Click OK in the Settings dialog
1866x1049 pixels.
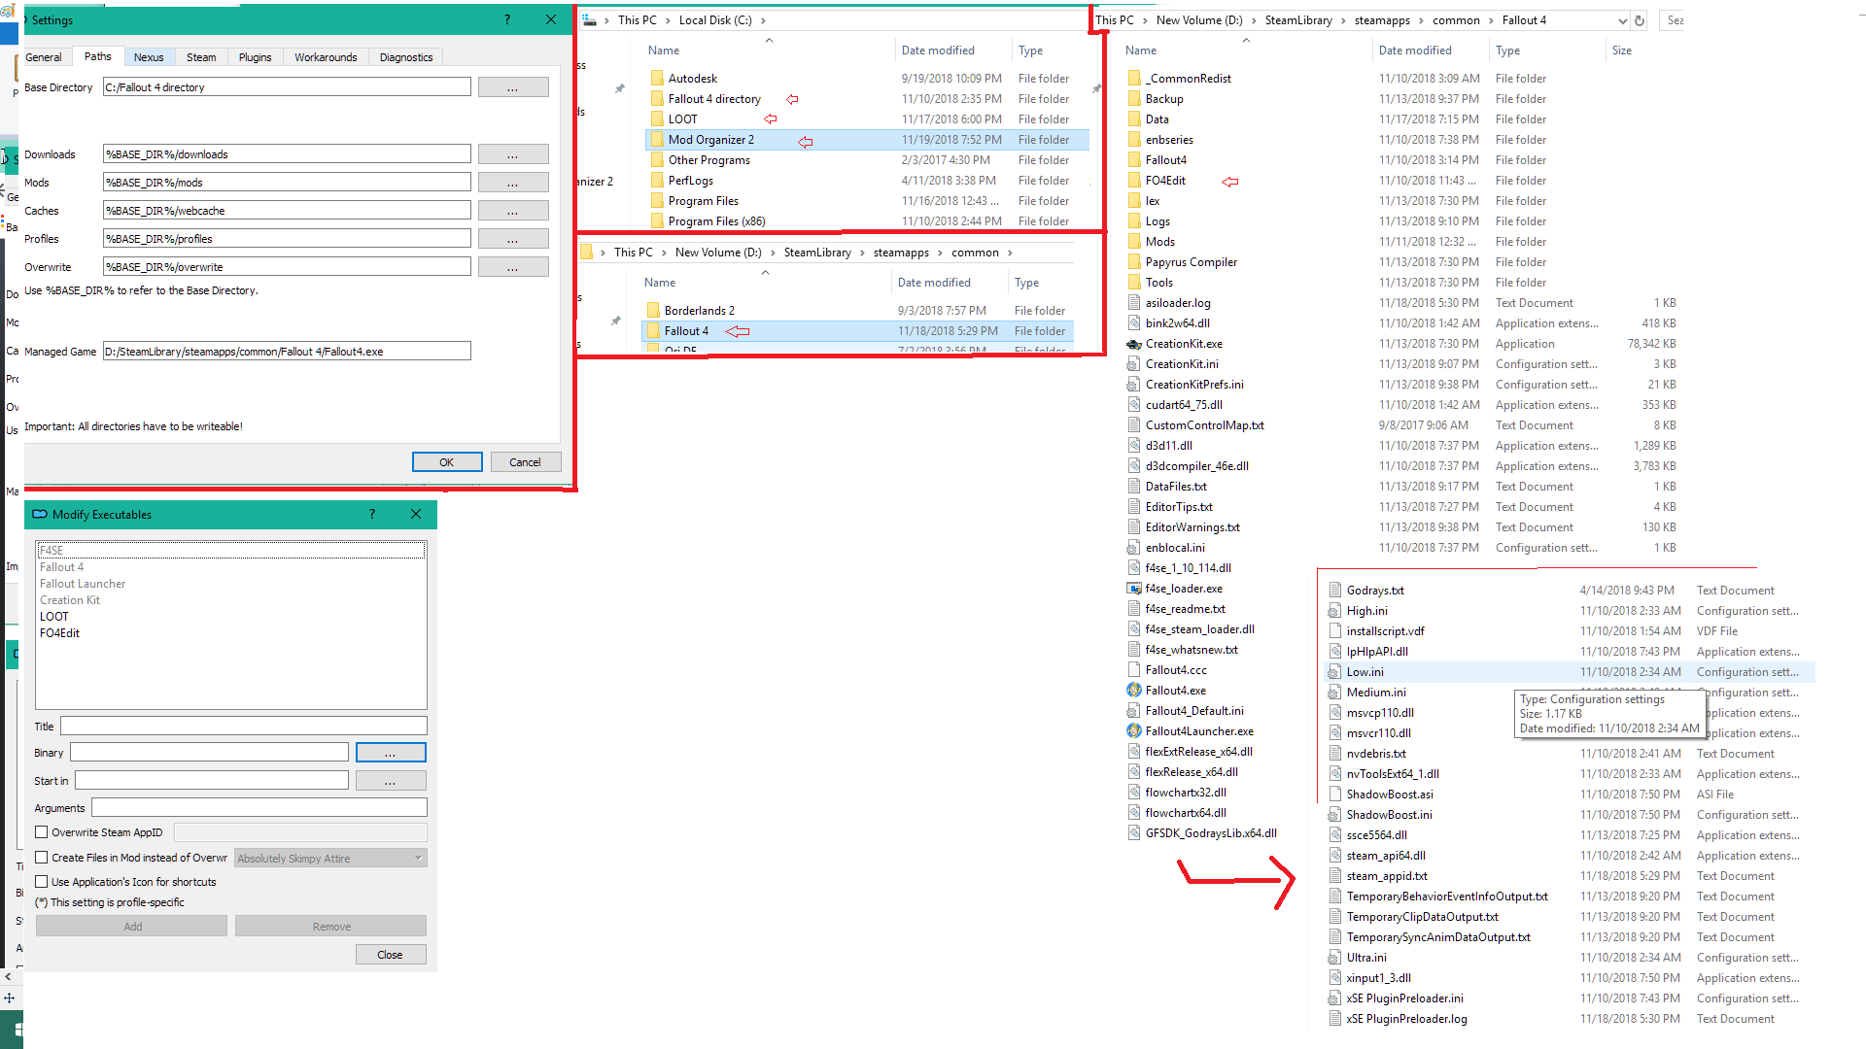(x=447, y=462)
